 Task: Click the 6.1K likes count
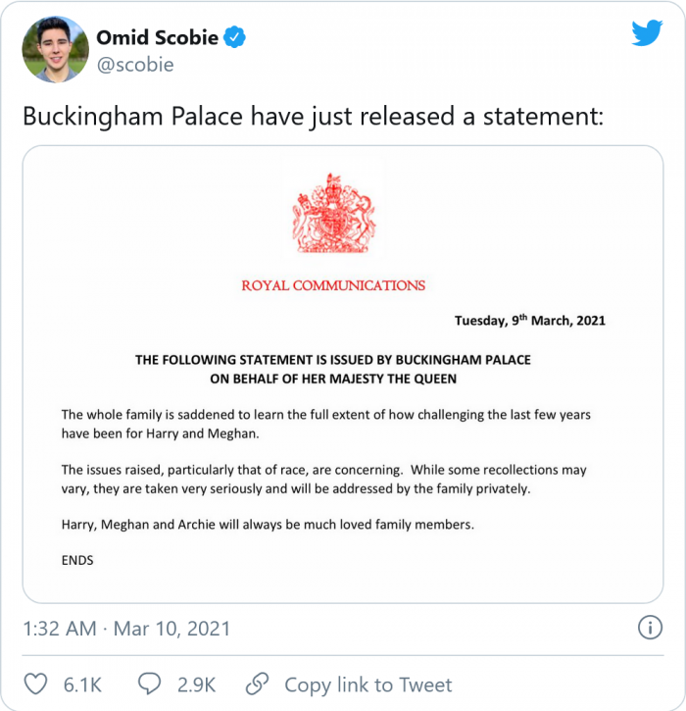click(84, 685)
